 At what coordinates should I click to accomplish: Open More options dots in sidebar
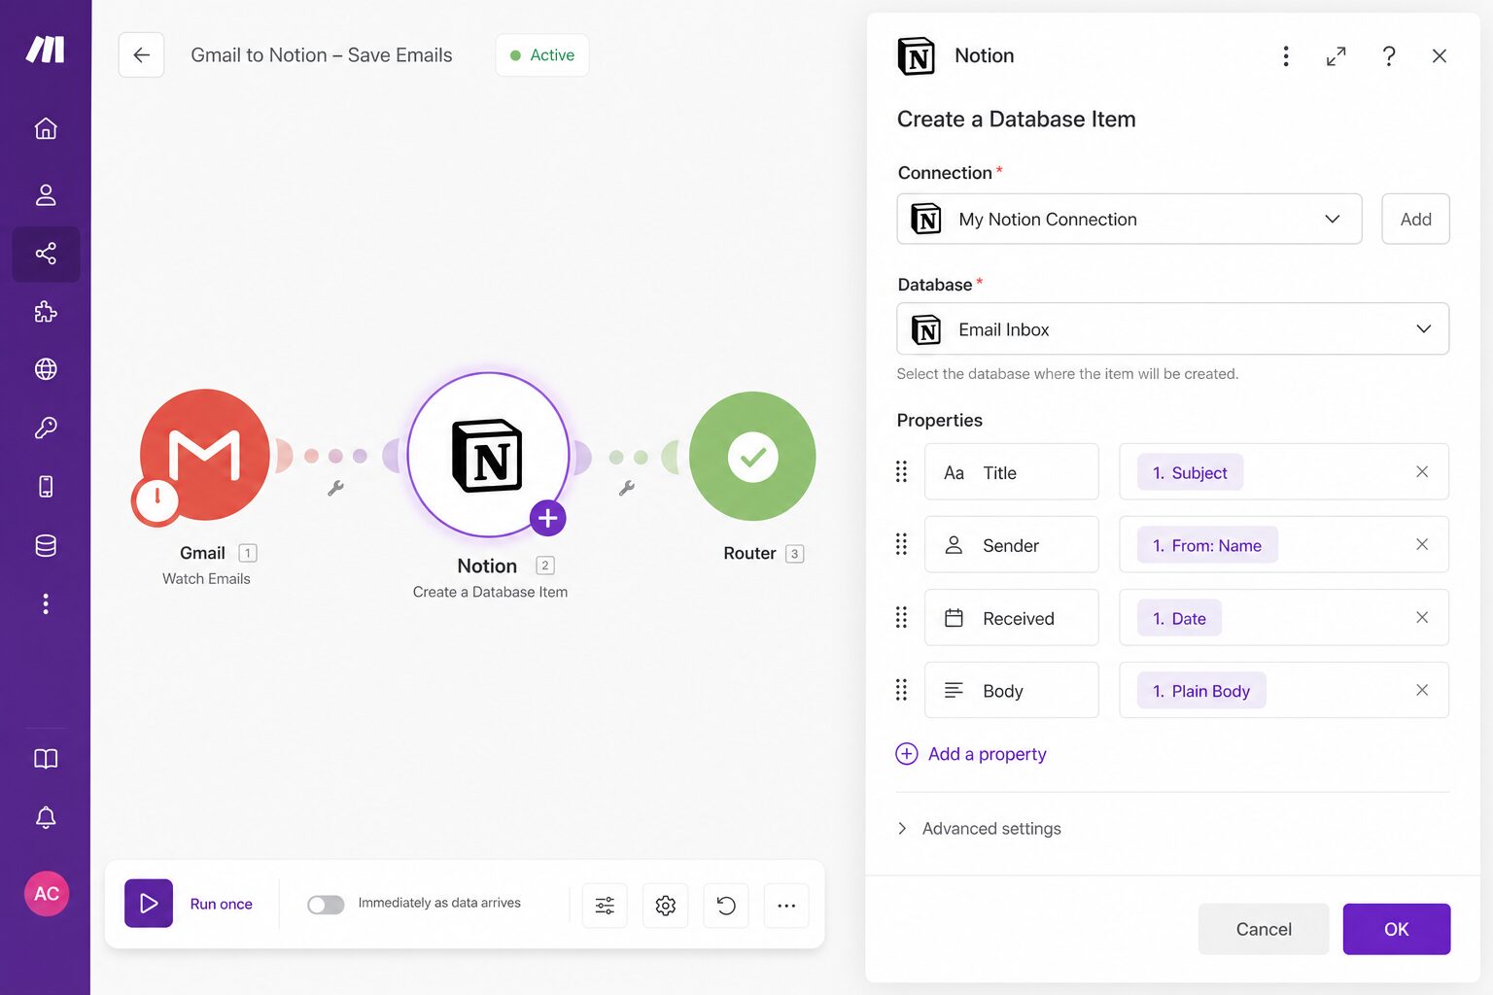[46, 603]
